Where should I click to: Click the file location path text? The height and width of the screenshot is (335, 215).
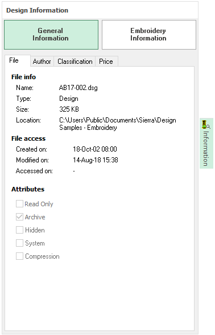(x=118, y=124)
